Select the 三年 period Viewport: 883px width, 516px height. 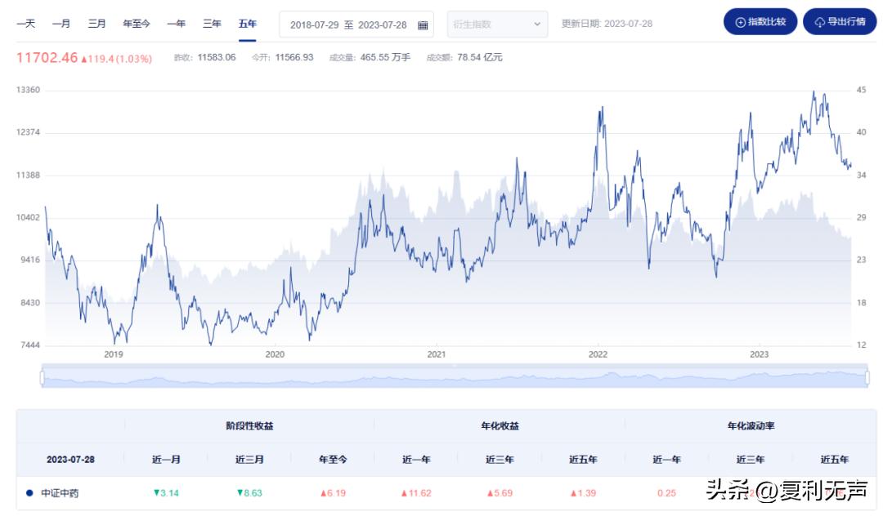211,24
